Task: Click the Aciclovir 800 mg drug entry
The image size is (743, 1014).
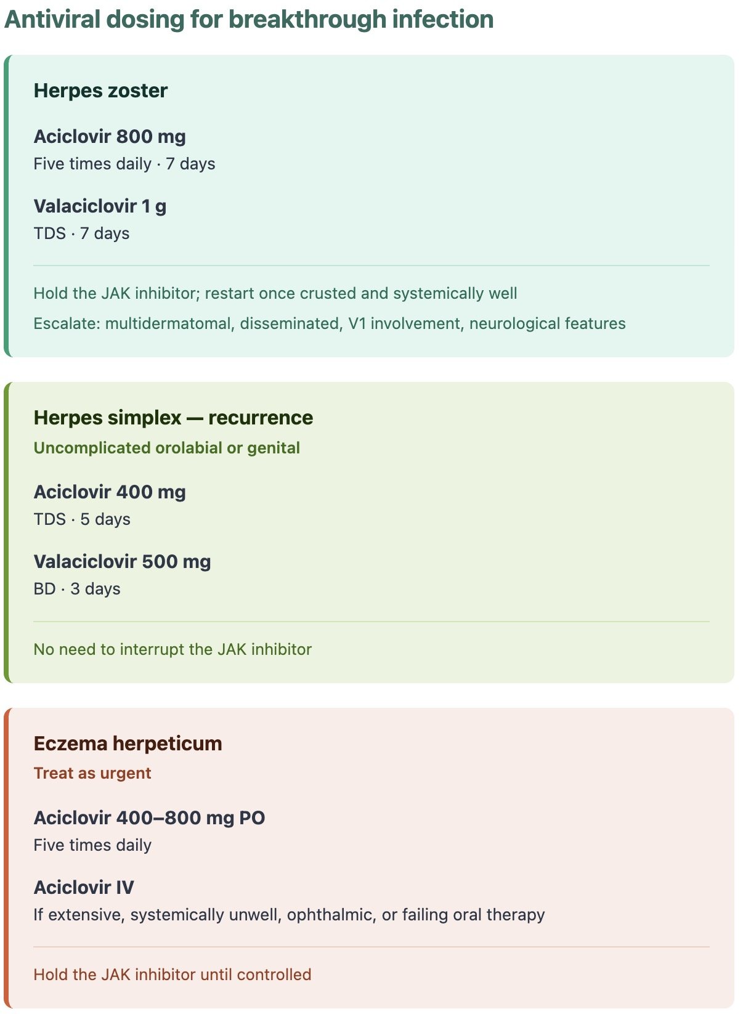Action: point(110,136)
